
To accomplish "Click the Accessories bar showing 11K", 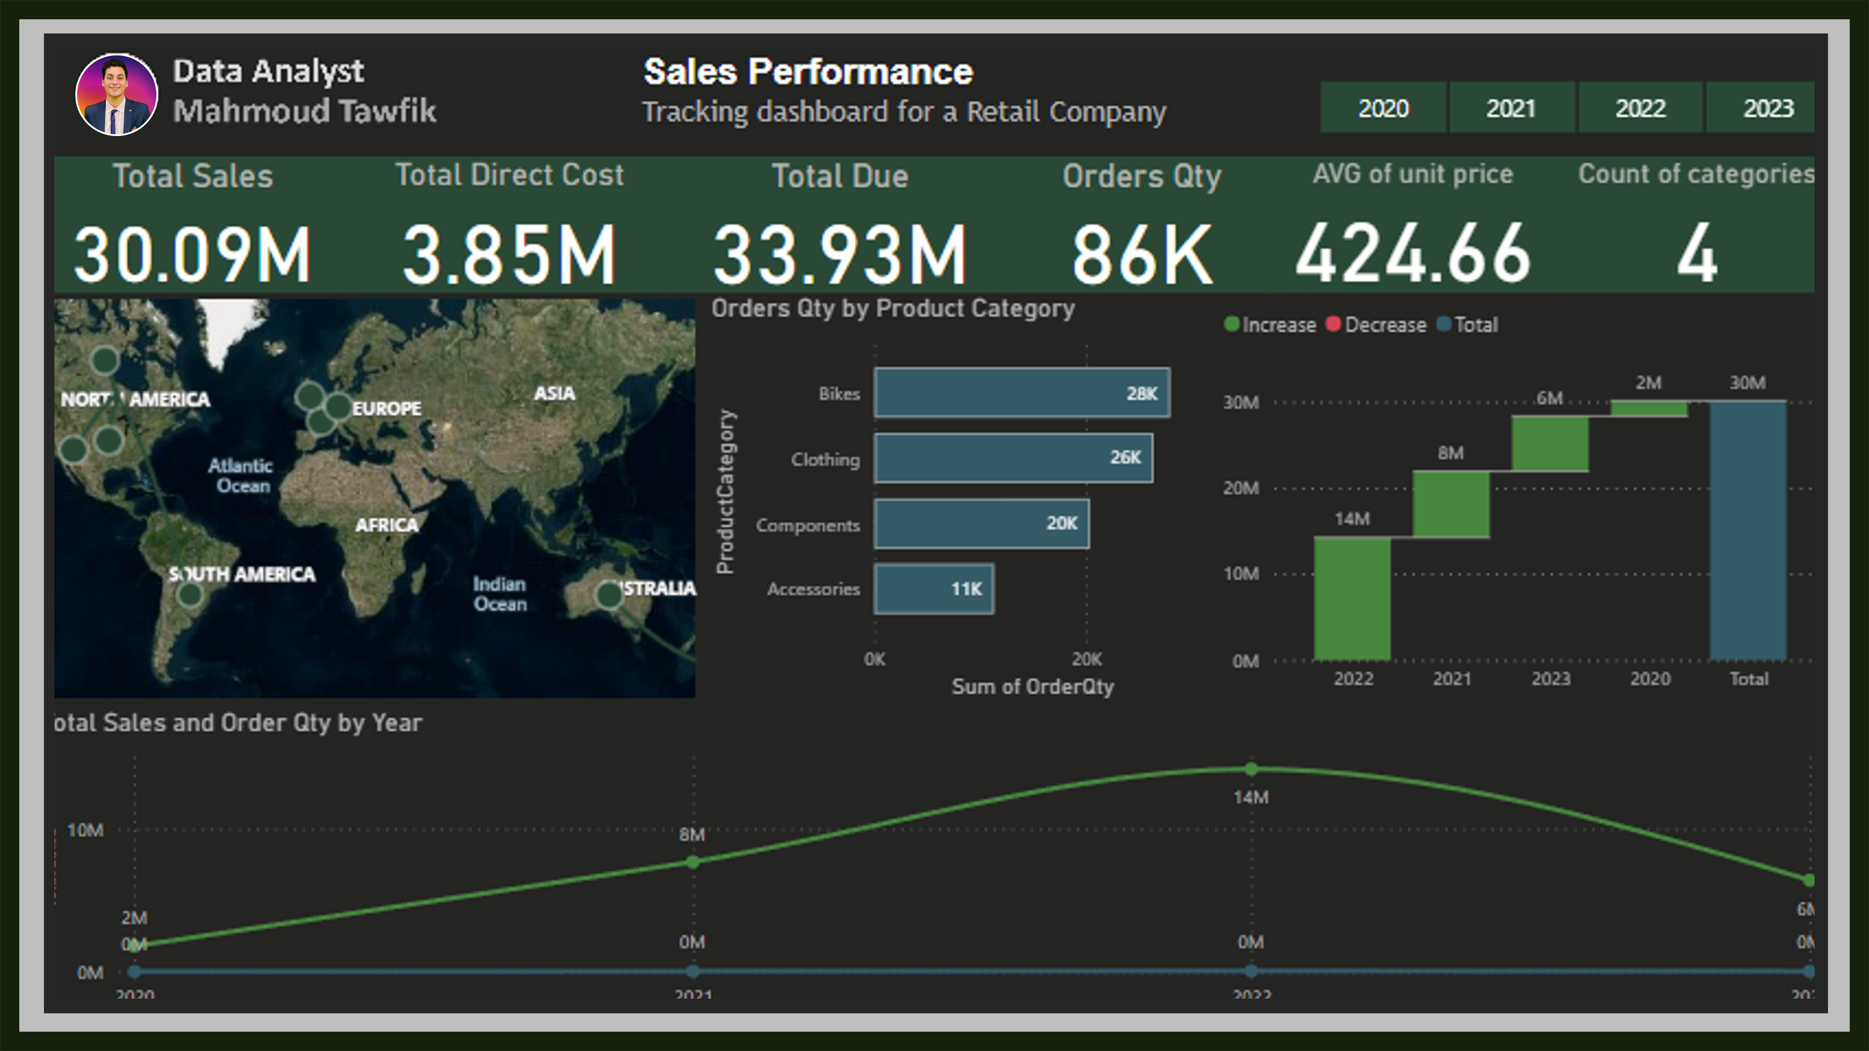I will coord(934,588).
